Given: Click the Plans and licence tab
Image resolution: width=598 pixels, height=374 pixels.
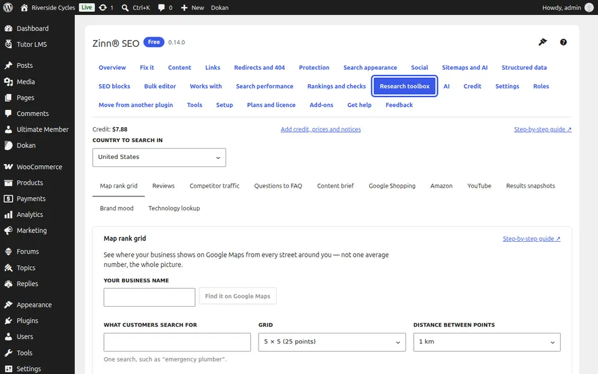Looking at the screenshot, I should 271,105.
